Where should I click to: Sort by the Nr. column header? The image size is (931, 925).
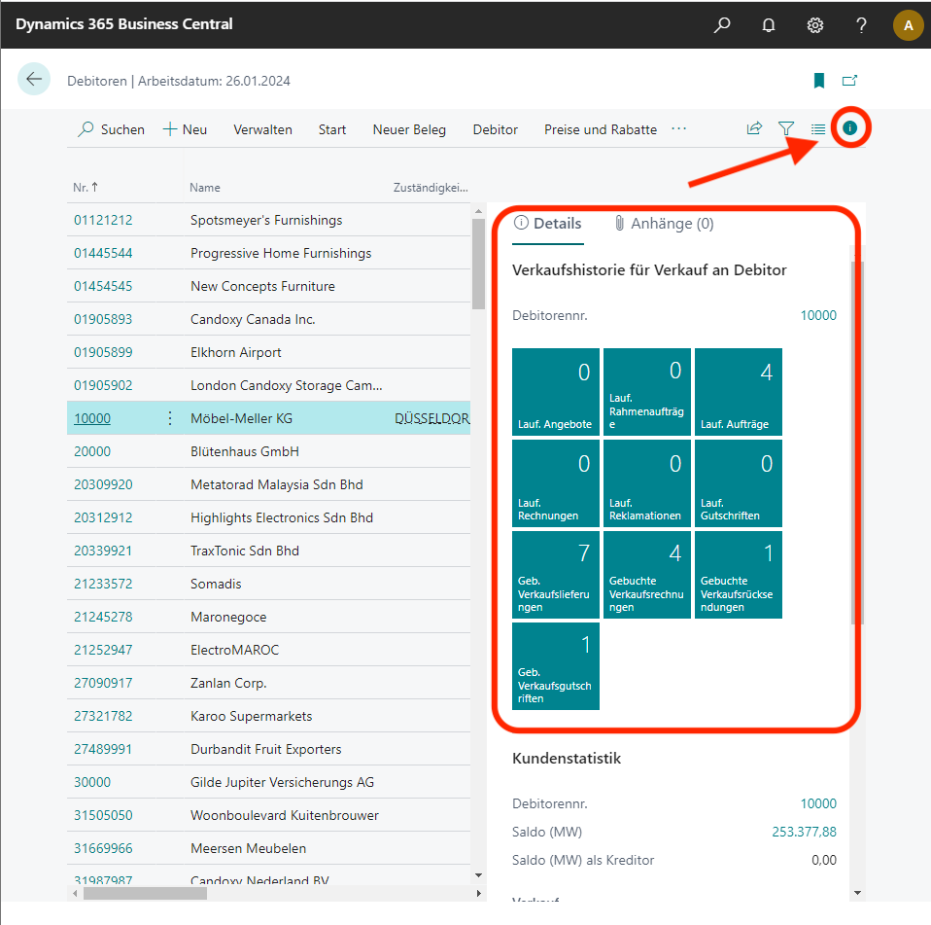tap(86, 187)
